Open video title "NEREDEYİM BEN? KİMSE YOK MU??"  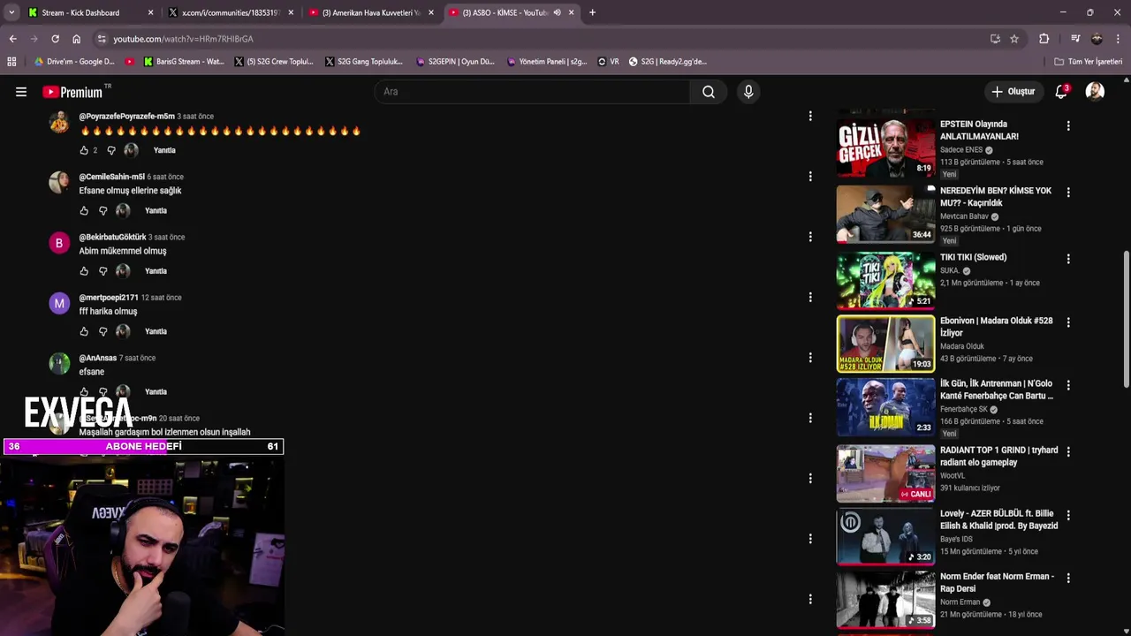pyautogui.click(x=996, y=197)
